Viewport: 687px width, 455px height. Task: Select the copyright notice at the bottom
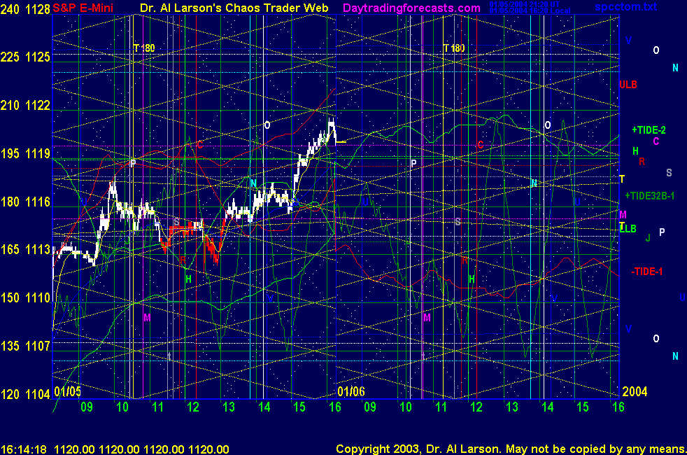(x=511, y=449)
